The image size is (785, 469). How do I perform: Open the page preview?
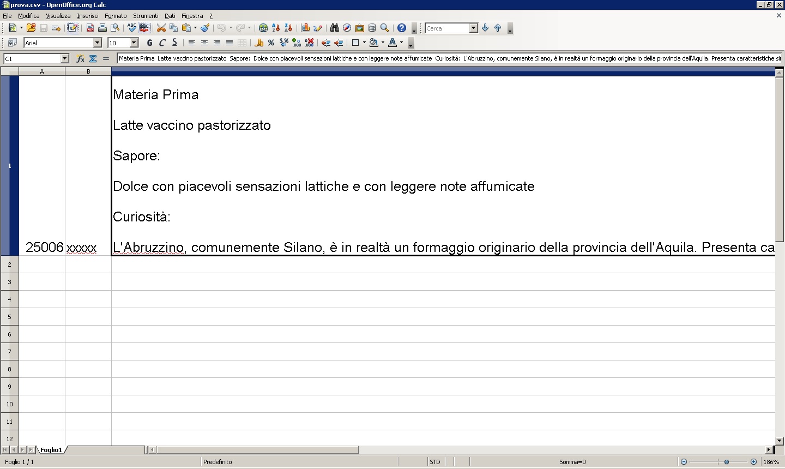coord(115,28)
